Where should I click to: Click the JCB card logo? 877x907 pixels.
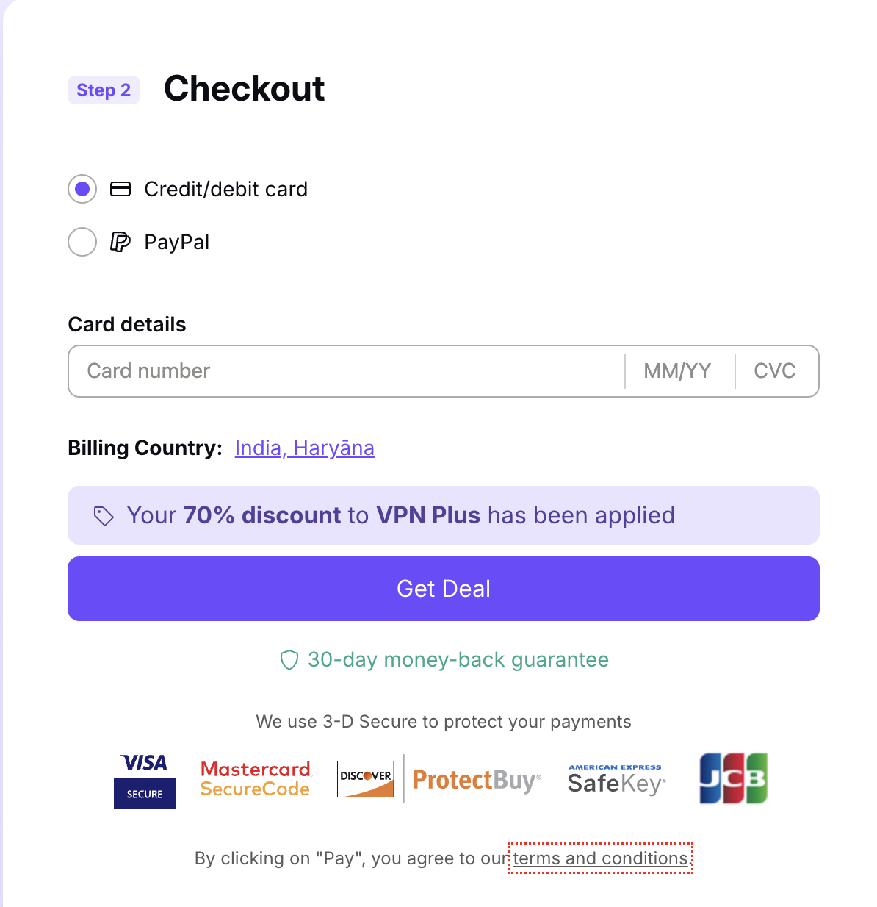[733, 778]
